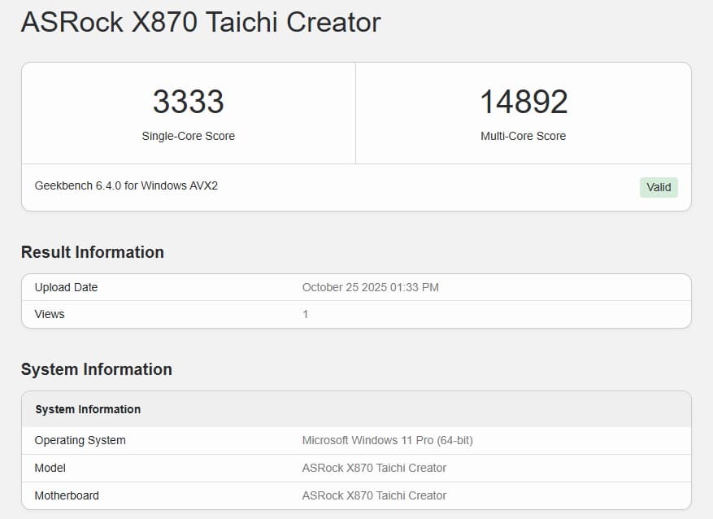The image size is (713, 519).
Task: Click the green Valid badge
Action: pos(658,187)
